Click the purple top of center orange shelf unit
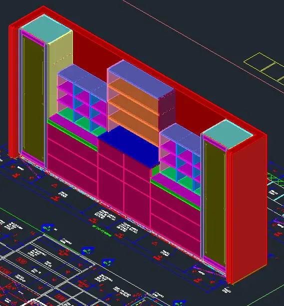The height and width of the screenshot is (306, 284). coord(141,80)
